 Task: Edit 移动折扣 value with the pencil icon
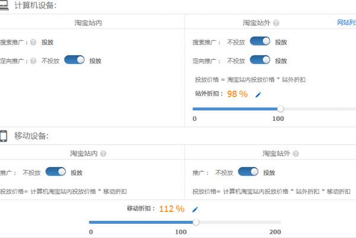[195, 209]
